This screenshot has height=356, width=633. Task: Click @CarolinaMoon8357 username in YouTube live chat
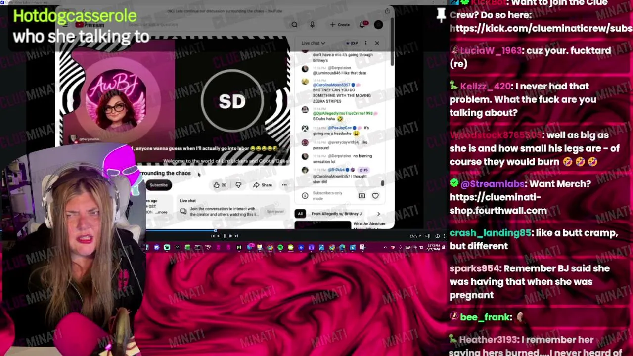(331, 85)
